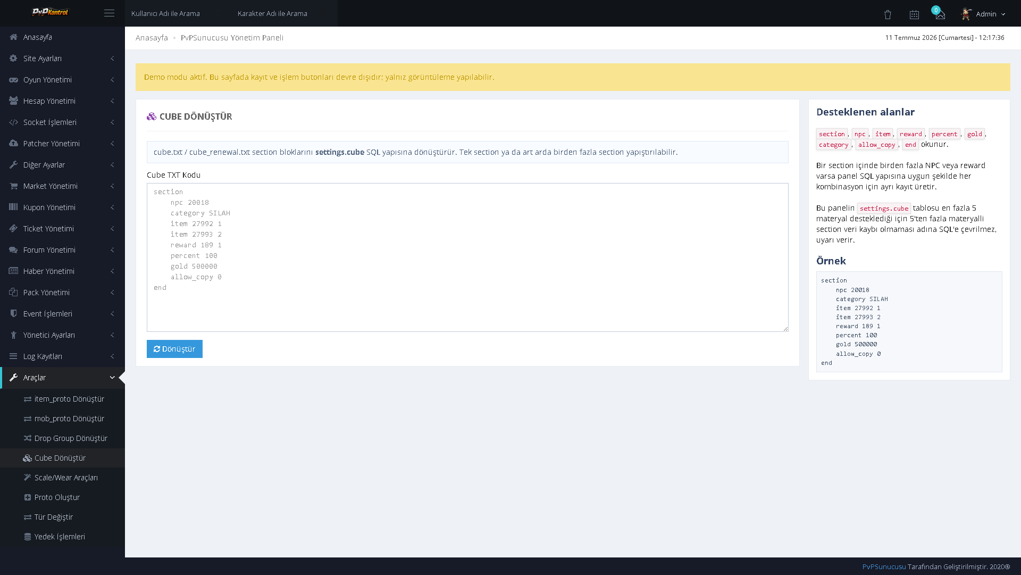Focus the Karakter Adı ile Arama field
The width and height of the screenshot is (1021, 575).
point(284,13)
